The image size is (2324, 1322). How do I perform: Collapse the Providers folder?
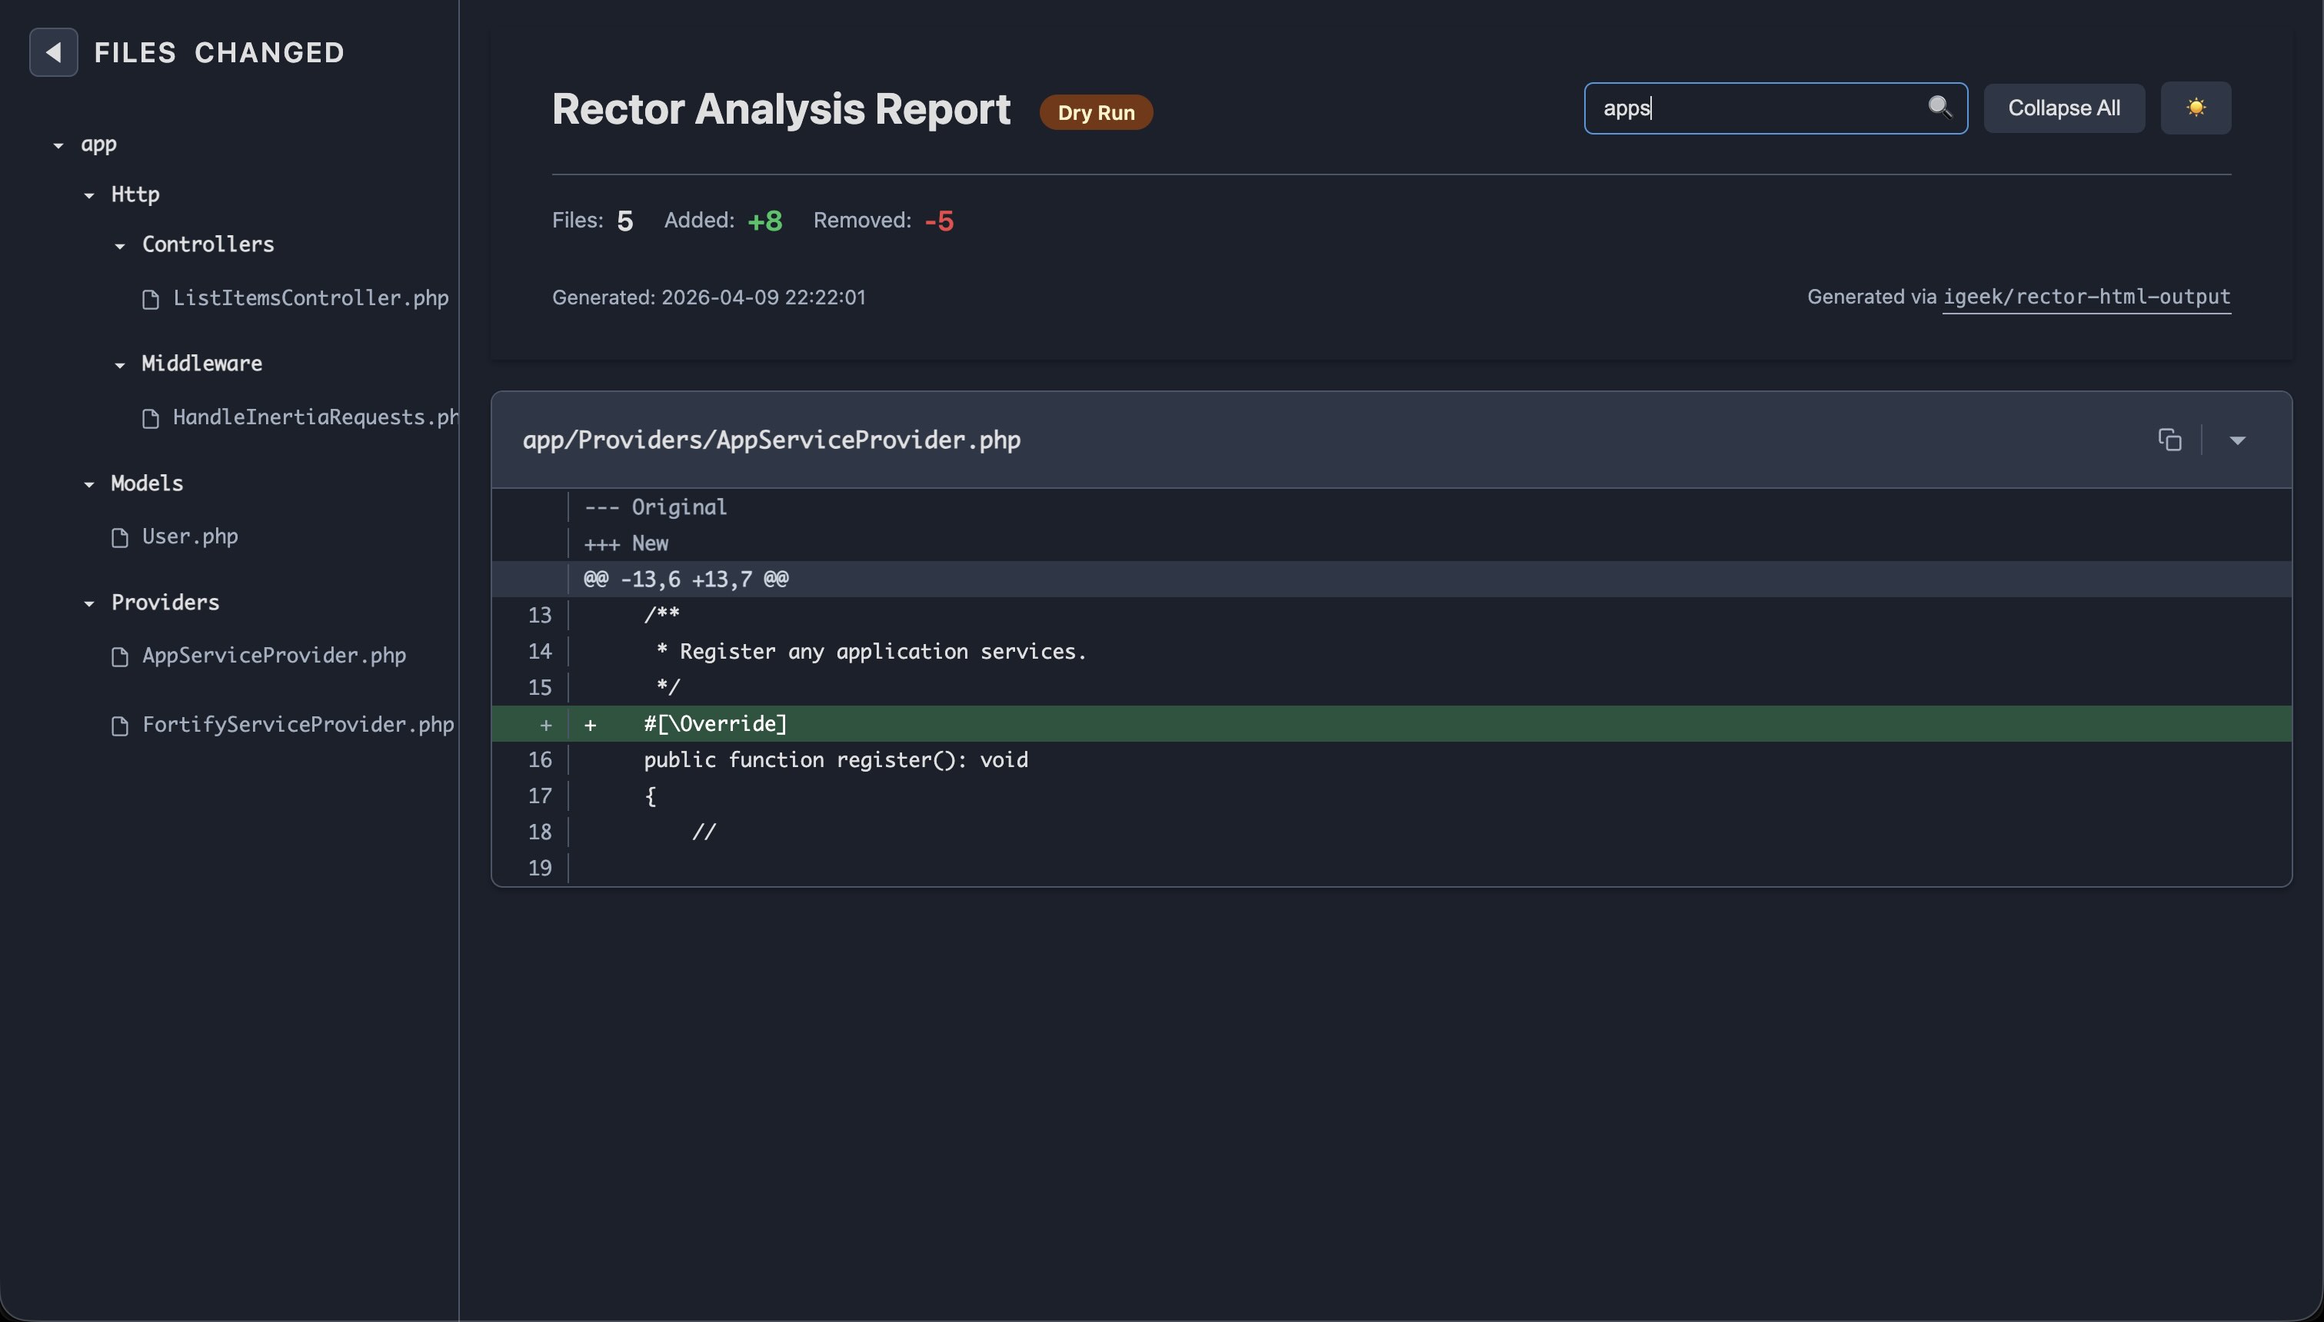click(89, 603)
